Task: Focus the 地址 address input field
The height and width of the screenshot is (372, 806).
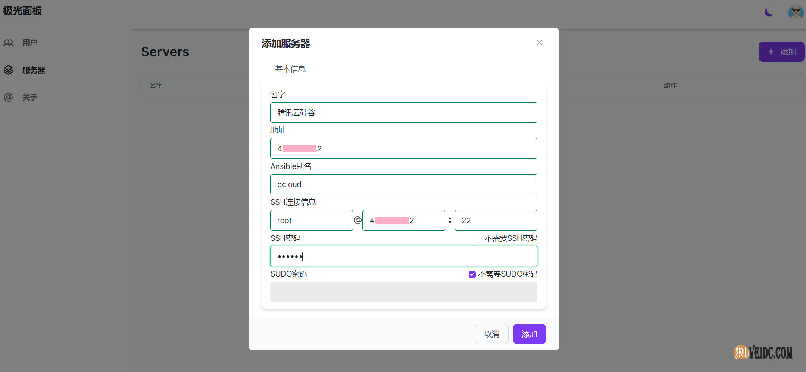Action: [x=403, y=148]
